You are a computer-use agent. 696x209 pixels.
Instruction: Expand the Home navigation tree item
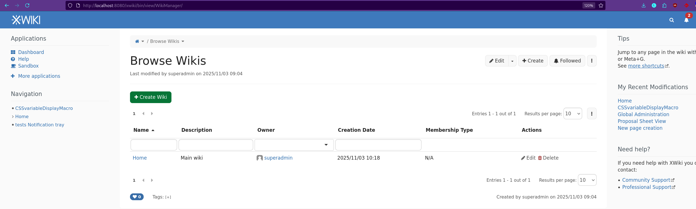coord(13,117)
